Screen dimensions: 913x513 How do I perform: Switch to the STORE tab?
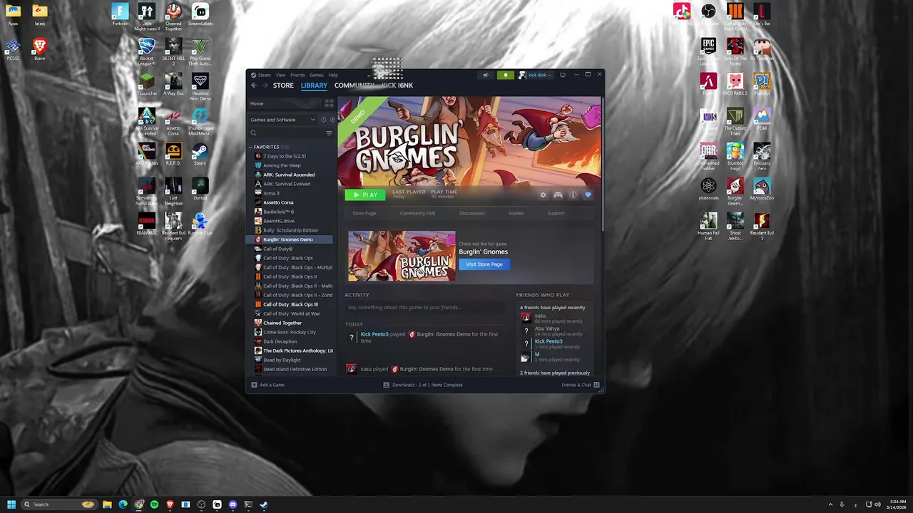tap(283, 85)
